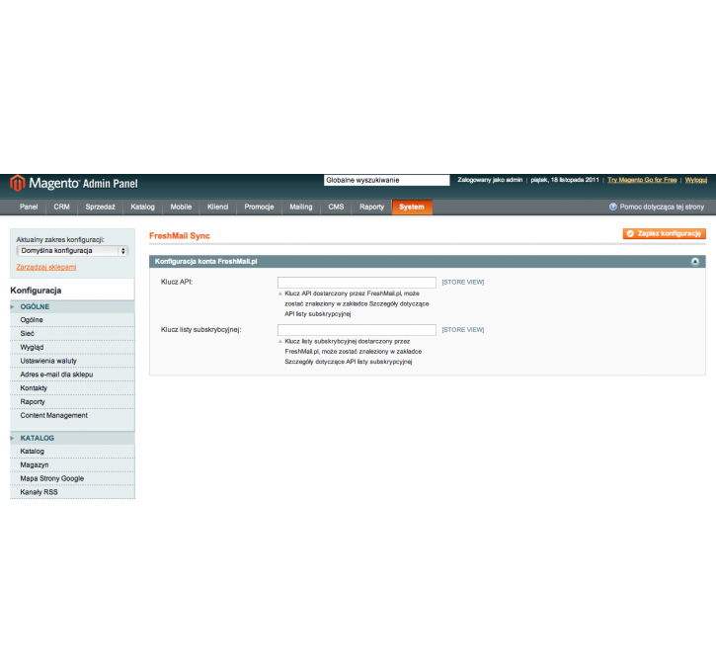Select Adres e-mail dla sklepu
716x672 pixels.
72,375
